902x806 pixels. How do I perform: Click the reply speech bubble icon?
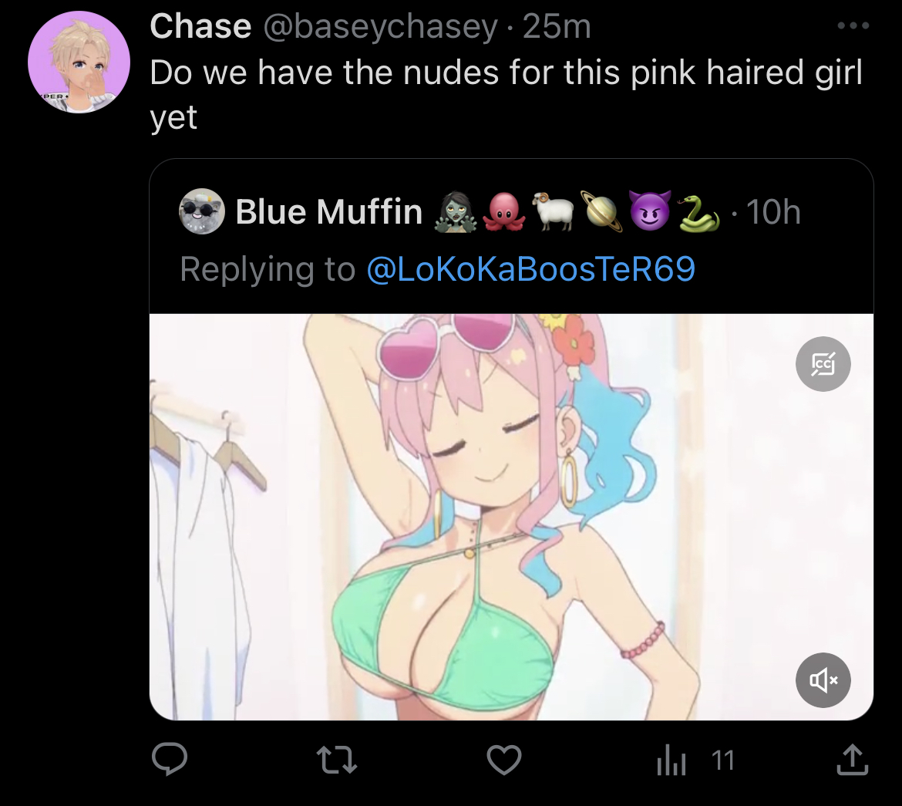tap(169, 760)
